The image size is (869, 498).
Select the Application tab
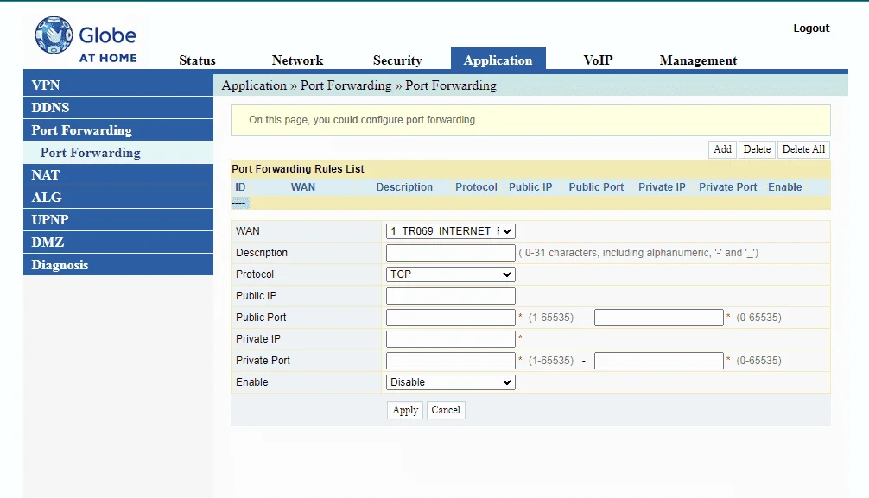(498, 60)
